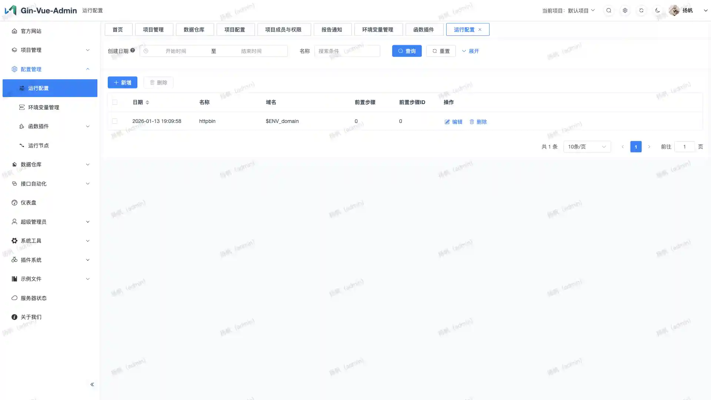The width and height of the screenshot is (711, 400).
Task: Open 默认项目 current project dropdown
Action: point(581,10)
